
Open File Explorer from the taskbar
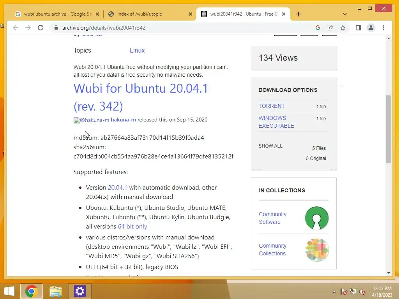55,291
